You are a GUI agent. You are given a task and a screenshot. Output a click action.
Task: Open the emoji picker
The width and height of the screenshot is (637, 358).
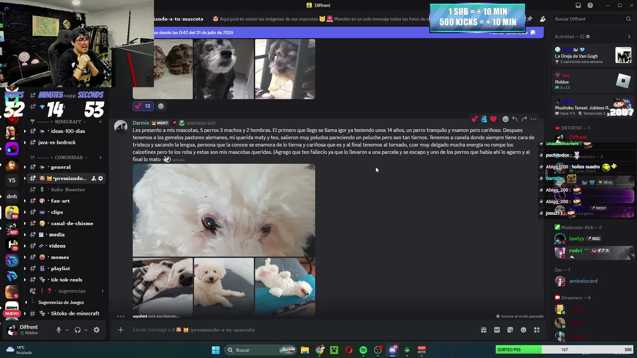point(524,330)
